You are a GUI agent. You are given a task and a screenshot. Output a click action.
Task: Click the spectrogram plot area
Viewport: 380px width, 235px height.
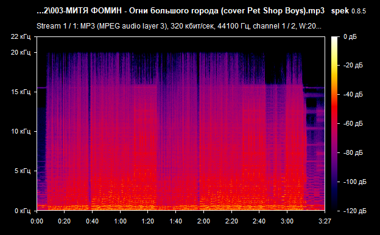click(x=181, y=124)
